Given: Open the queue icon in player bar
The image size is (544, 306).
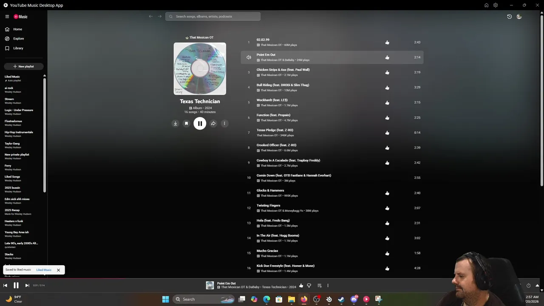Looking at the screenshot, I should pos(320,286).
